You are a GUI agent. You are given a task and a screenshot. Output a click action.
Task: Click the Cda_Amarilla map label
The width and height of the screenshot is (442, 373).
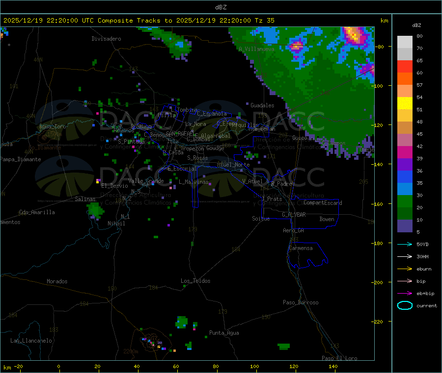(37, 212)
